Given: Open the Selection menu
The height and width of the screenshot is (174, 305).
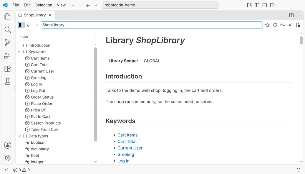Looking at the screenshot, I should [44, 5].
